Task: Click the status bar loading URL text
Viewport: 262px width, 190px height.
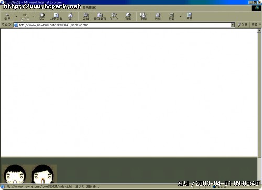Action: (x=52, y=187)
